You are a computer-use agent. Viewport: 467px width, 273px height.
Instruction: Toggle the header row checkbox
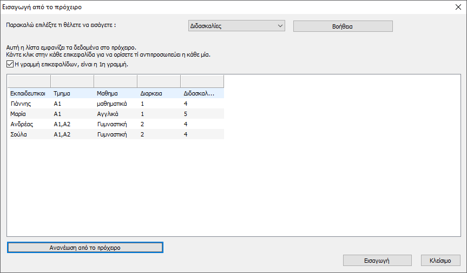pos(10,64)
